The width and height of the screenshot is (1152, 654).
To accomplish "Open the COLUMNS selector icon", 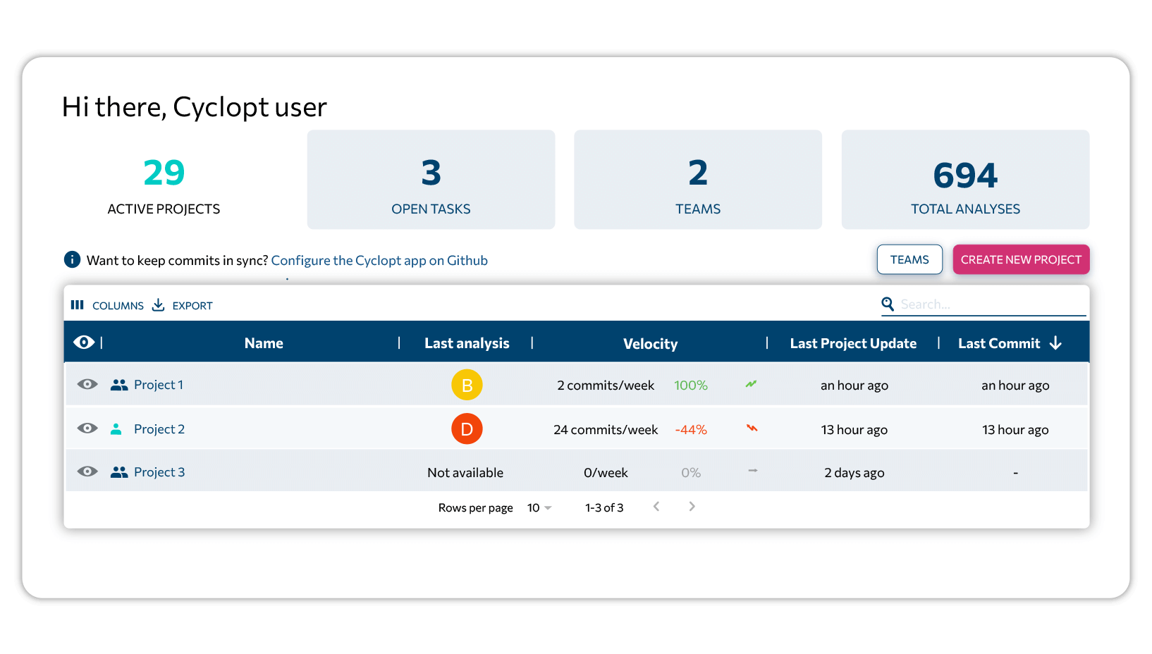I will (78, 304).
